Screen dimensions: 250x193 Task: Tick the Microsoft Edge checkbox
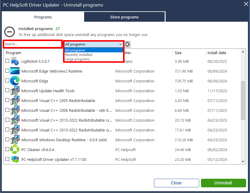click(7, 81)
